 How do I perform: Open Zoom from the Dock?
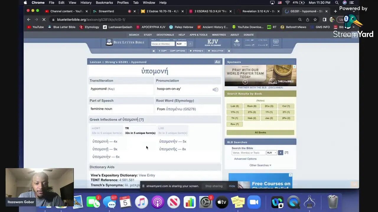[x=254, y=202]
